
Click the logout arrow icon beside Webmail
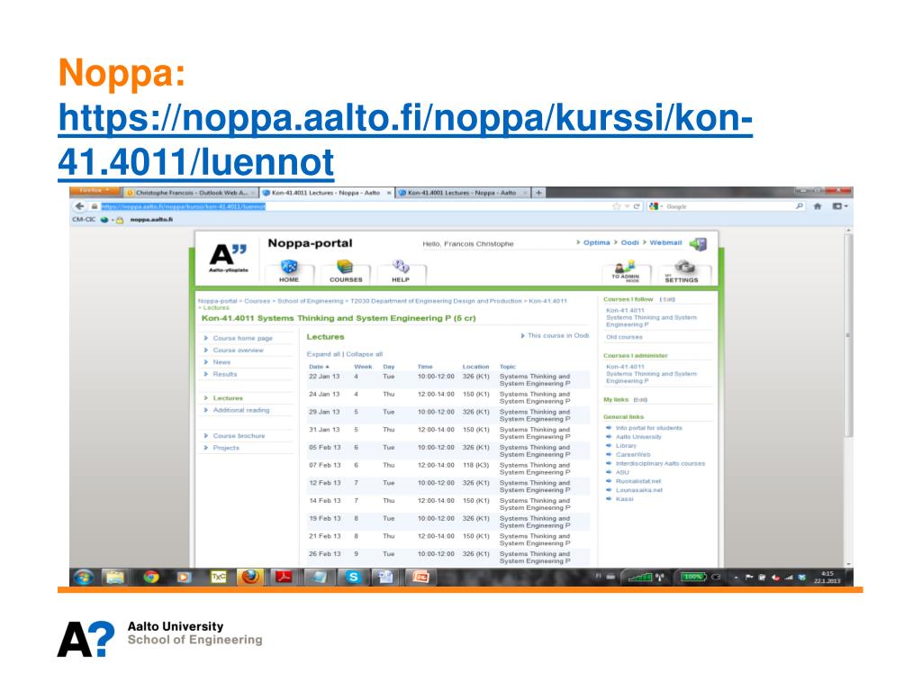(x=698, y=243)
